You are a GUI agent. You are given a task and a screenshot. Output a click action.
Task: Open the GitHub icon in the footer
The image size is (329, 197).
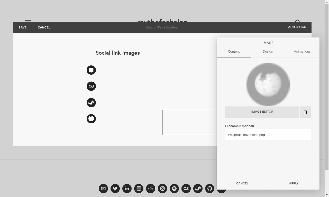[x=210, y=189]
